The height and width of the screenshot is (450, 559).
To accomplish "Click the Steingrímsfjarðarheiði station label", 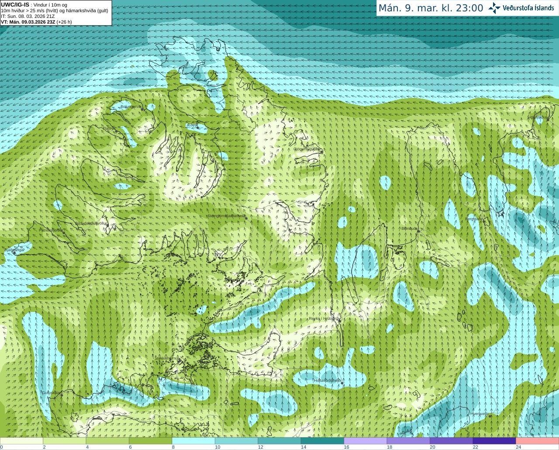I will pyautogui.click(x=226, y=216).
